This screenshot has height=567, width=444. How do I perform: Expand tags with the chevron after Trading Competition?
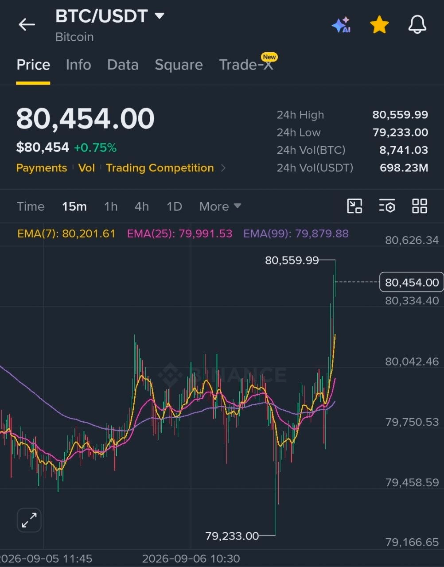point(223,168)
